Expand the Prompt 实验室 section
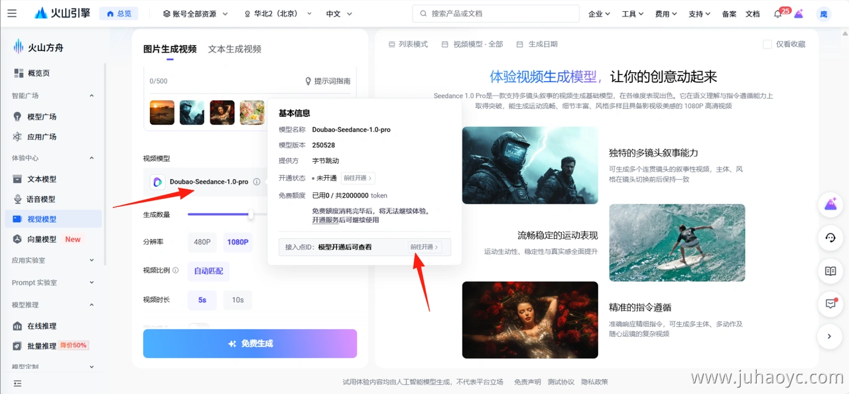Viewport: 849px width, 394px height. (92, 283)
